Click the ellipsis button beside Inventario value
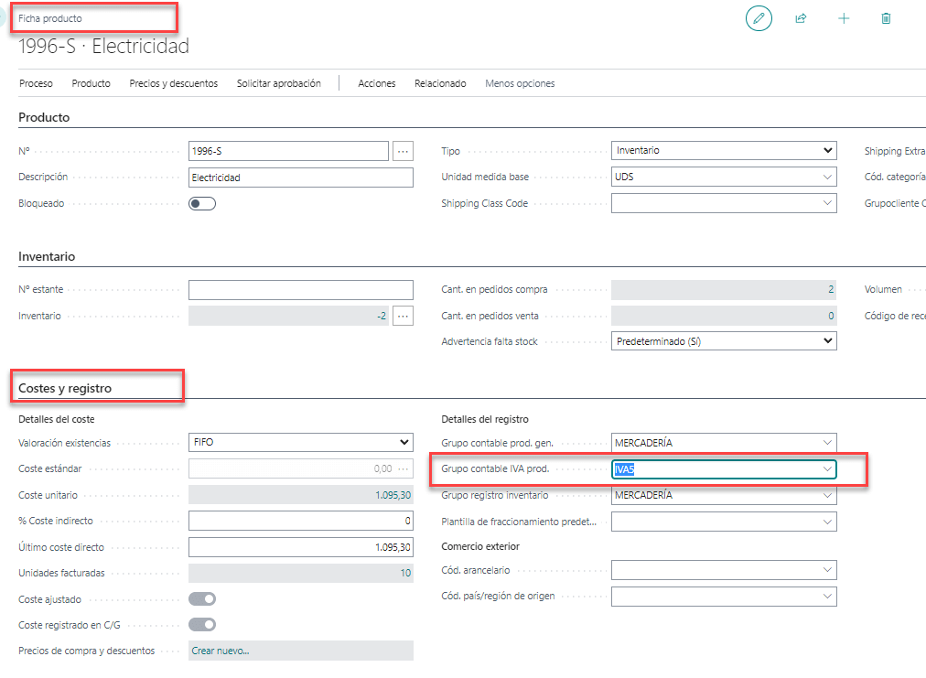This screenshot has width=926, height=678. pyautogui.click(x=403, y=316)
